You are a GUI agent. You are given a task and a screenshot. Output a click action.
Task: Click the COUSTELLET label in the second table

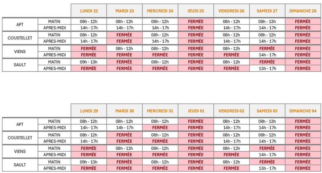coord(20,138)
